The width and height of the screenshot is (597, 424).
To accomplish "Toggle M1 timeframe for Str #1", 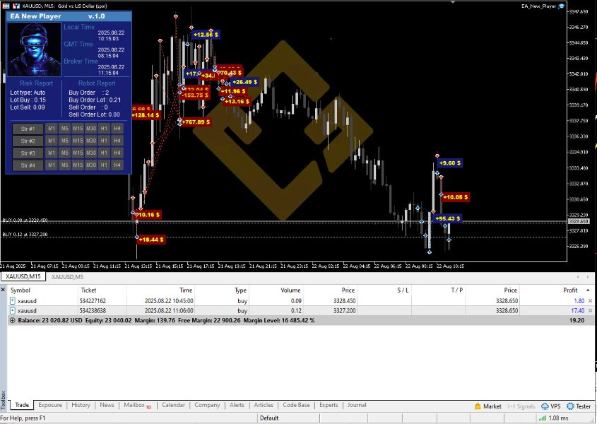I will click(x=52, y=129).
